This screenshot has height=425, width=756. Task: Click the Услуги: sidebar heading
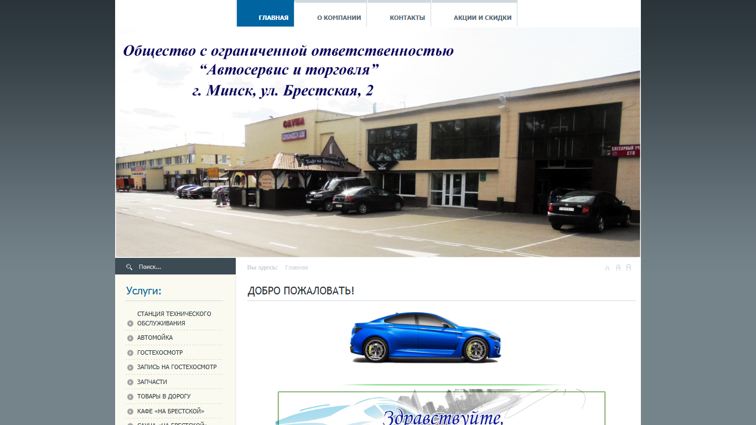point(143,291)
